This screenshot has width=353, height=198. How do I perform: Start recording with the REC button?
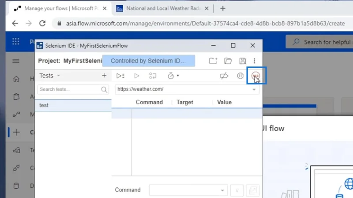coord(255,76)
